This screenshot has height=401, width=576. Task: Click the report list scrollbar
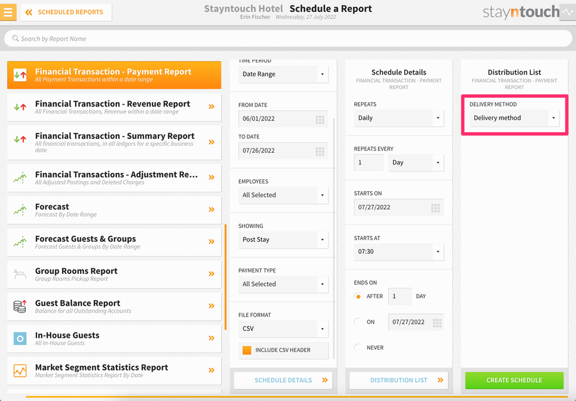click(x=225, y=277)
